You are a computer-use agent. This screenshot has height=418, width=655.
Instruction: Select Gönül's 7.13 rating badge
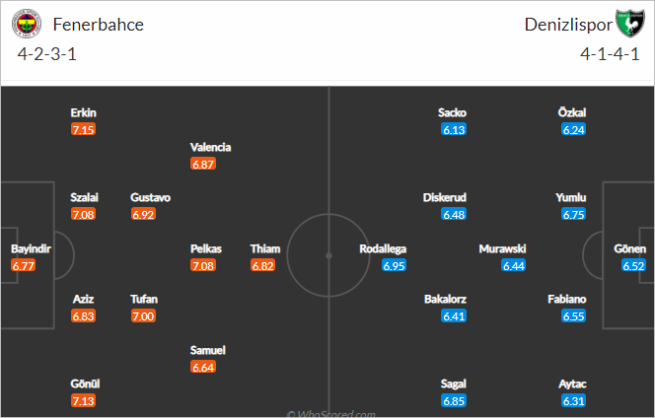(x=83, y=401)
